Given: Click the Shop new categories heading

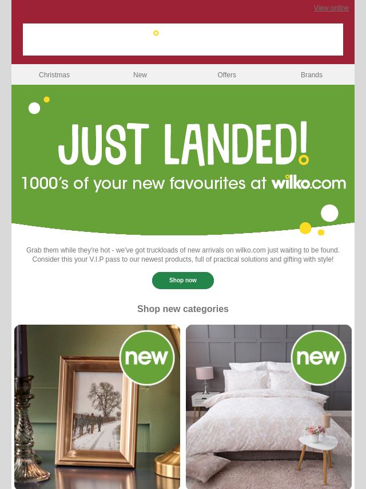Looking at the screenshot, I should click(x=183, y=309).
